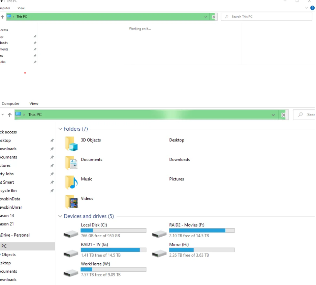Click search magnifier icon in lower window
Viewport: 316px width, 285px height.
pyautogui.click(x=301, y=114)
